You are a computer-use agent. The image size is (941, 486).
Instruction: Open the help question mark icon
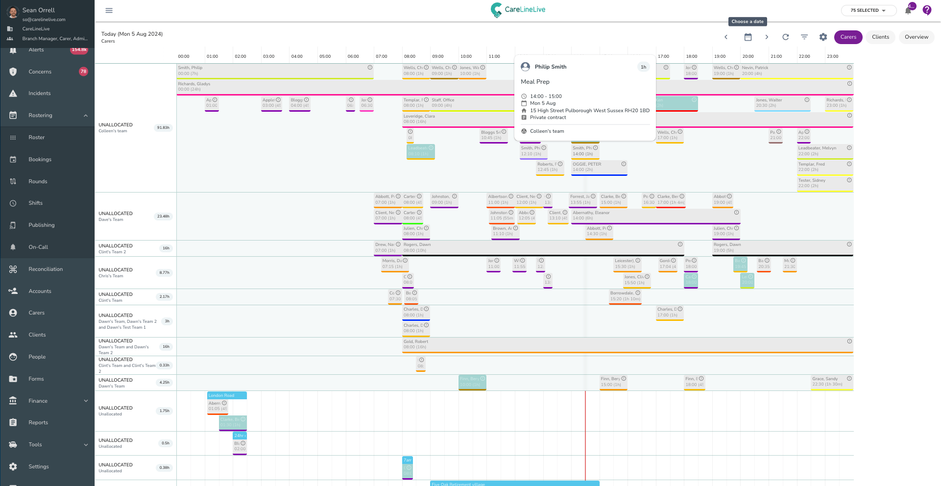coord(927,10)
